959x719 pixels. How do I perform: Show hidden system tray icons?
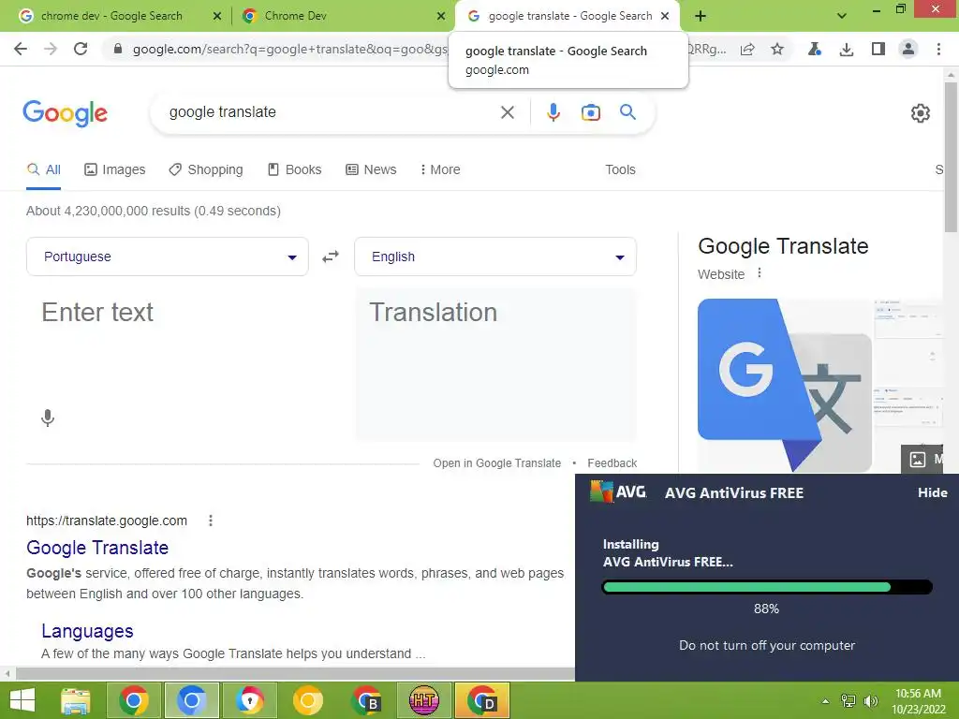coord(825,701)
